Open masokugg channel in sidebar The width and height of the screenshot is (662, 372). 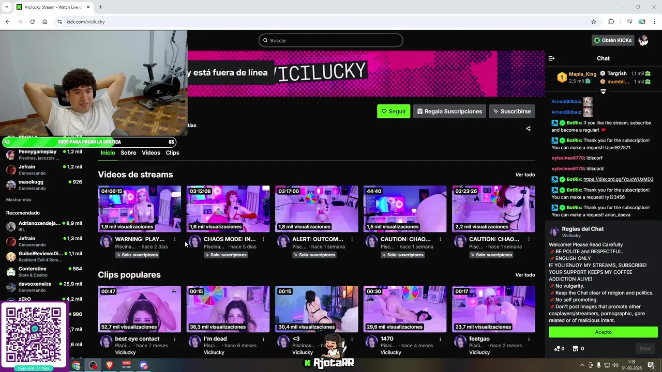44,184
